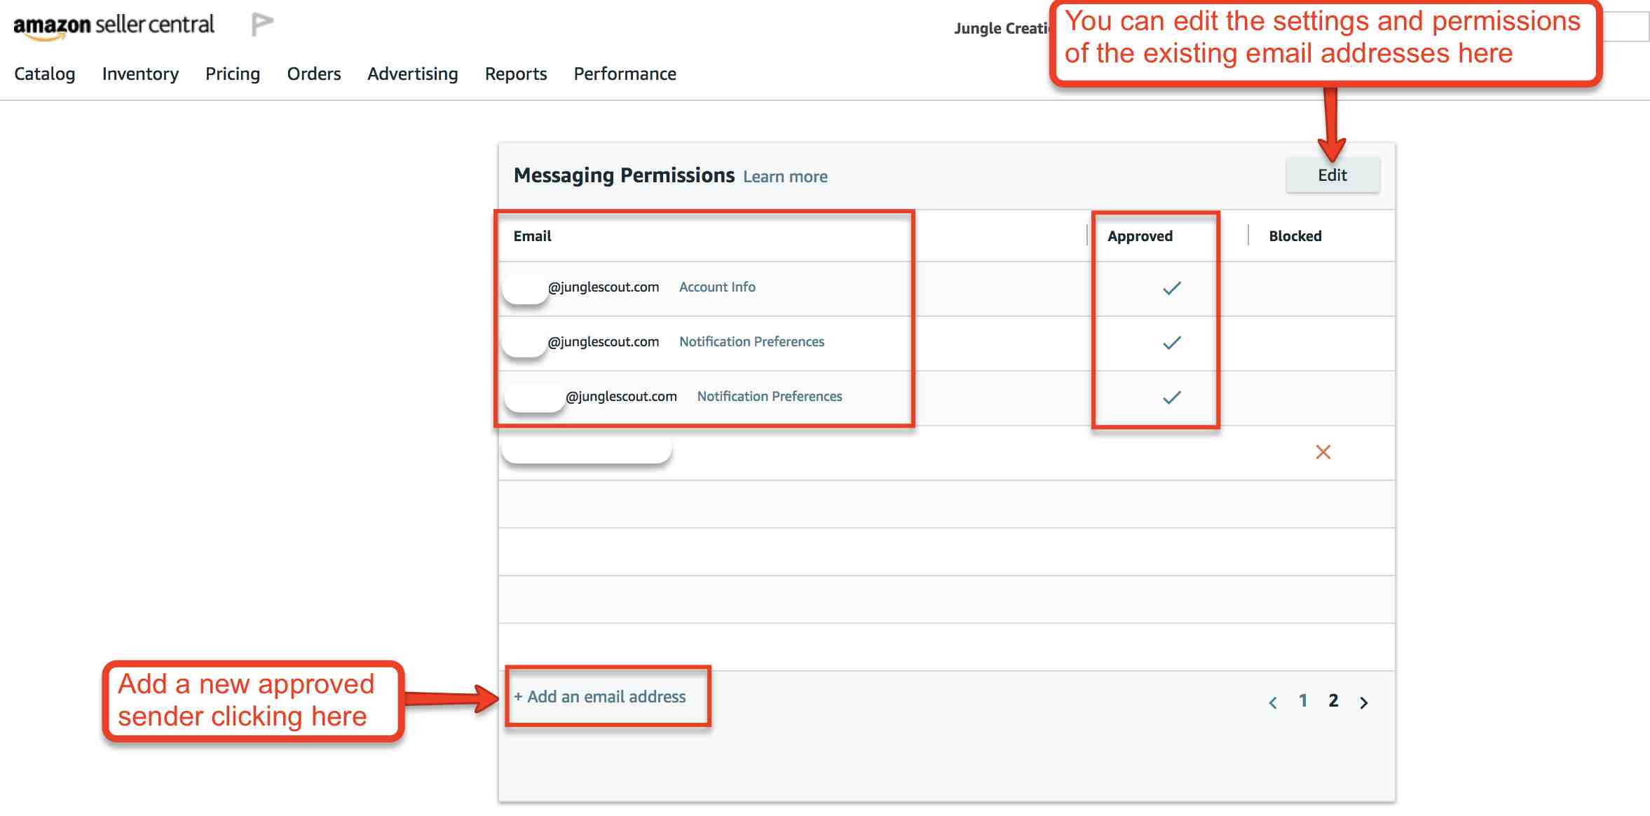The height and width of the screenshot is (816, 1650).
Task: Click the third row approved checkmark
Action: (1172, 397)
